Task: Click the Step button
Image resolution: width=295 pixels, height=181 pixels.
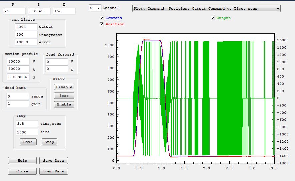Action: (x=49, y=142)
